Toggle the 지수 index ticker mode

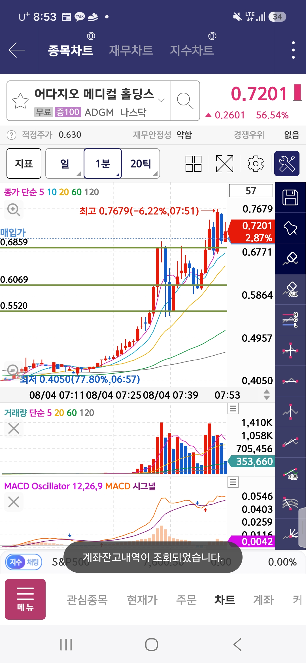(x=16, y=562)
